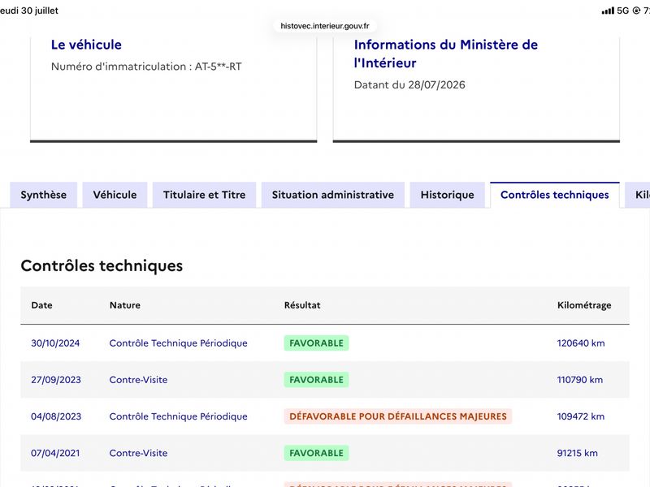This screenshot has width=650, height=487.
Task: Click the Nature column header
Action: coord(125,305)
